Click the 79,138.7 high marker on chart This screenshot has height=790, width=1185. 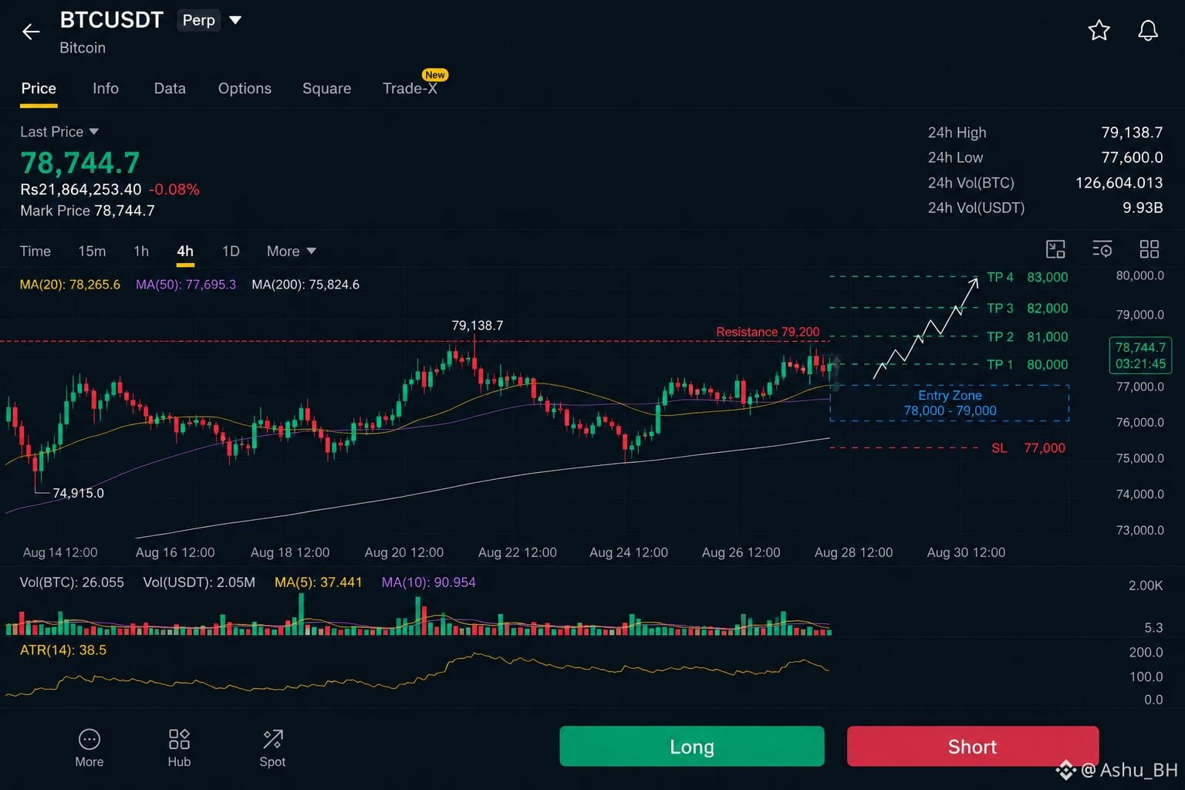[x=478, y=326]
